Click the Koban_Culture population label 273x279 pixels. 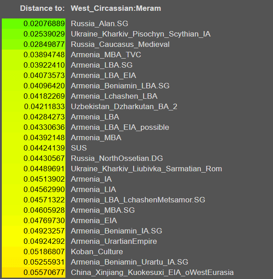coord(97,252)
